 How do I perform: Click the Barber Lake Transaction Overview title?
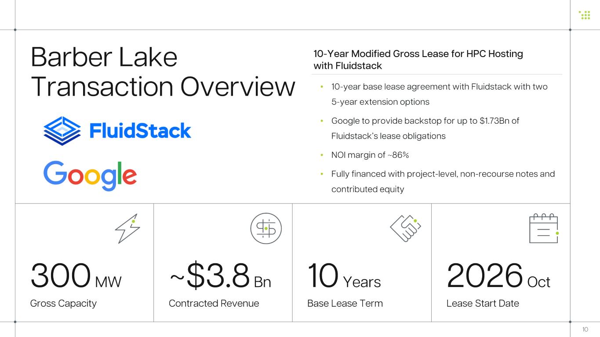click(163, 72)
